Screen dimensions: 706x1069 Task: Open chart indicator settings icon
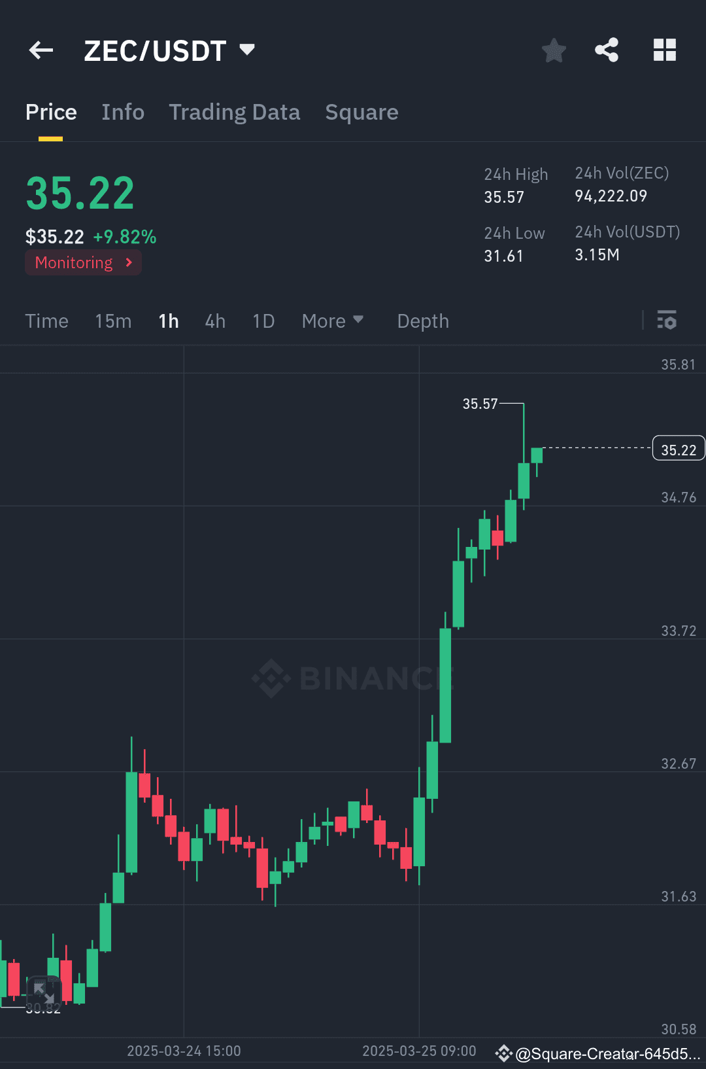point(667,321)
